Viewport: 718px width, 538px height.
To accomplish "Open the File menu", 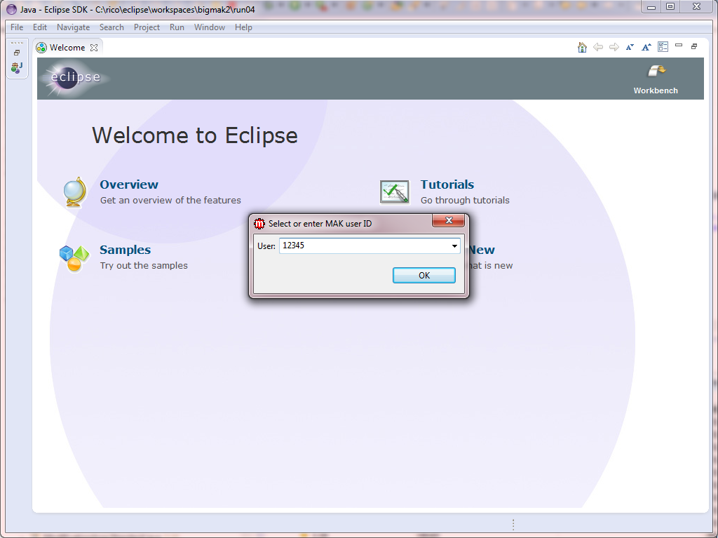I will pyautogui.click(x=17, y=27).
